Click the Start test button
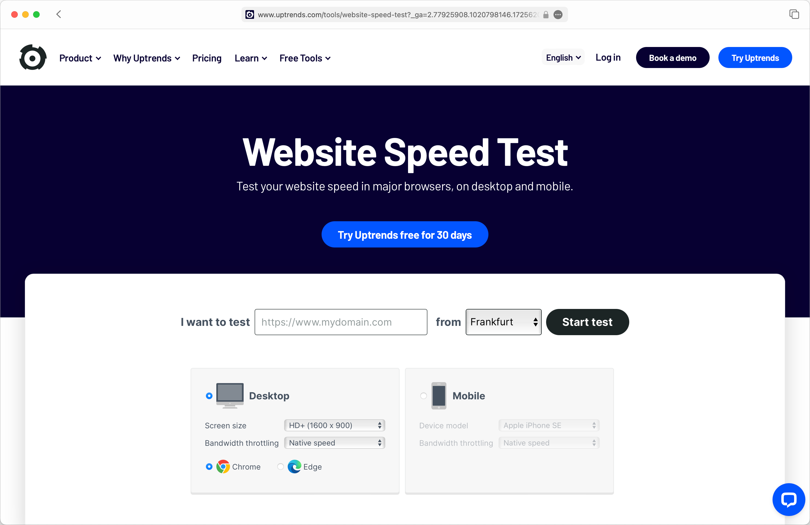Image resolution: width=810 pixels, height=525 pixels. click(x=587, y=322)
